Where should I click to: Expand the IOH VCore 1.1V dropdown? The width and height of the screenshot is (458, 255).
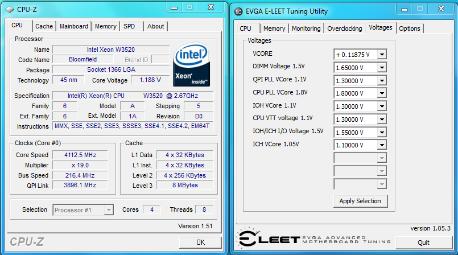382,106
